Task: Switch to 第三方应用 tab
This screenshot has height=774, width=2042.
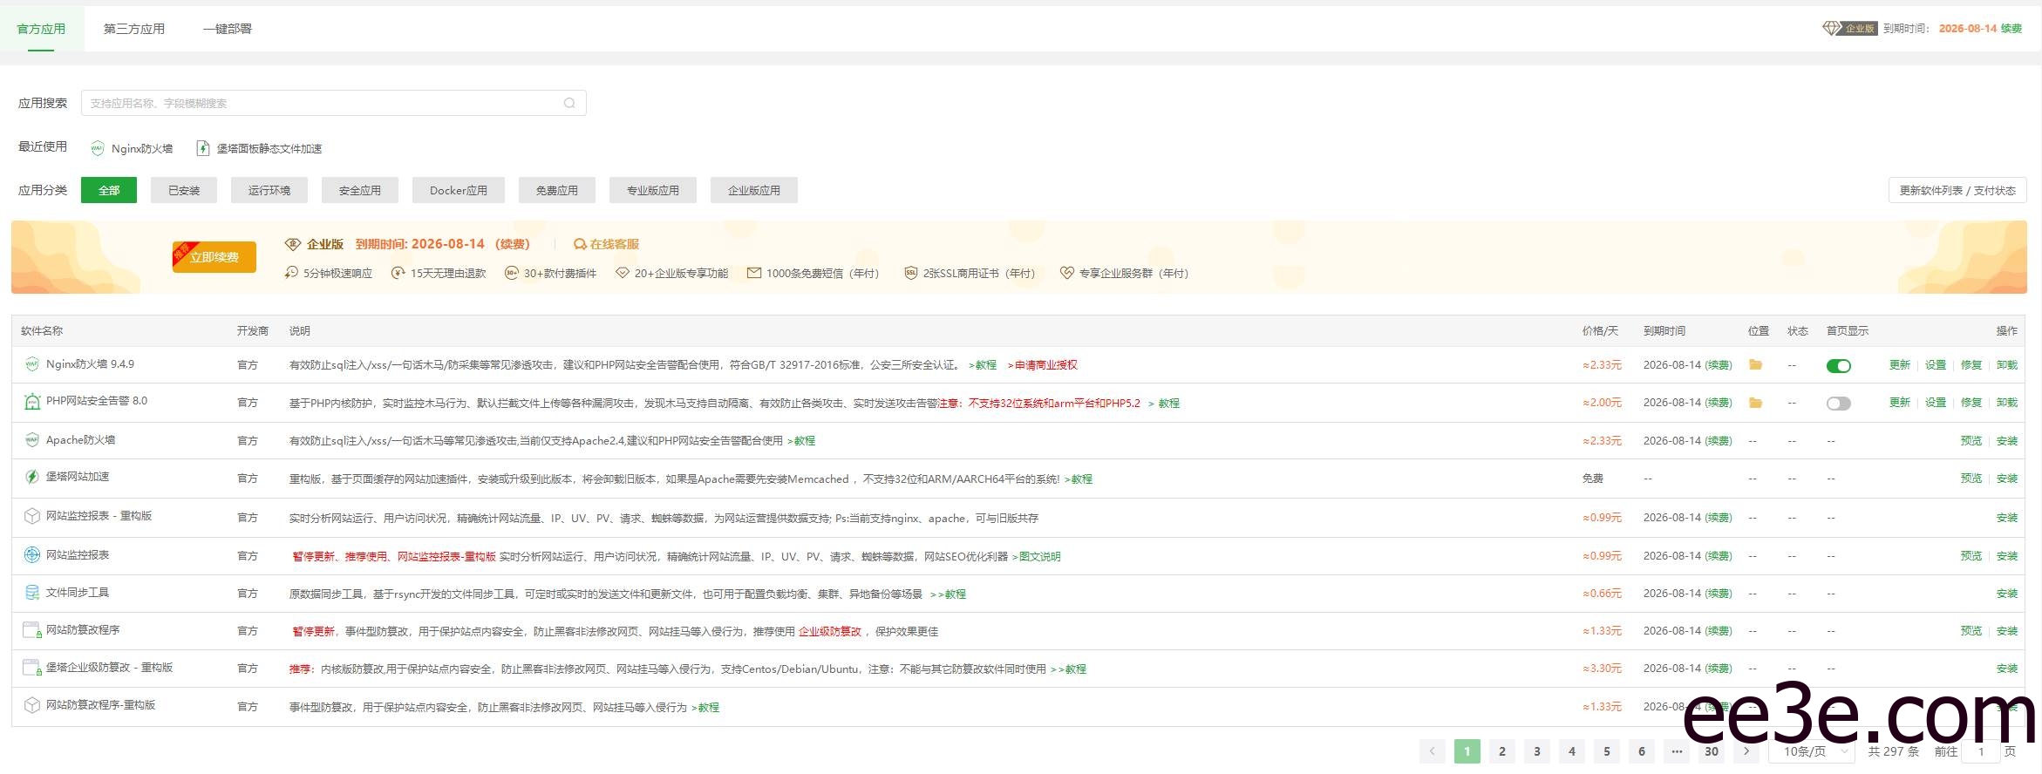Action: click(134, 29)
